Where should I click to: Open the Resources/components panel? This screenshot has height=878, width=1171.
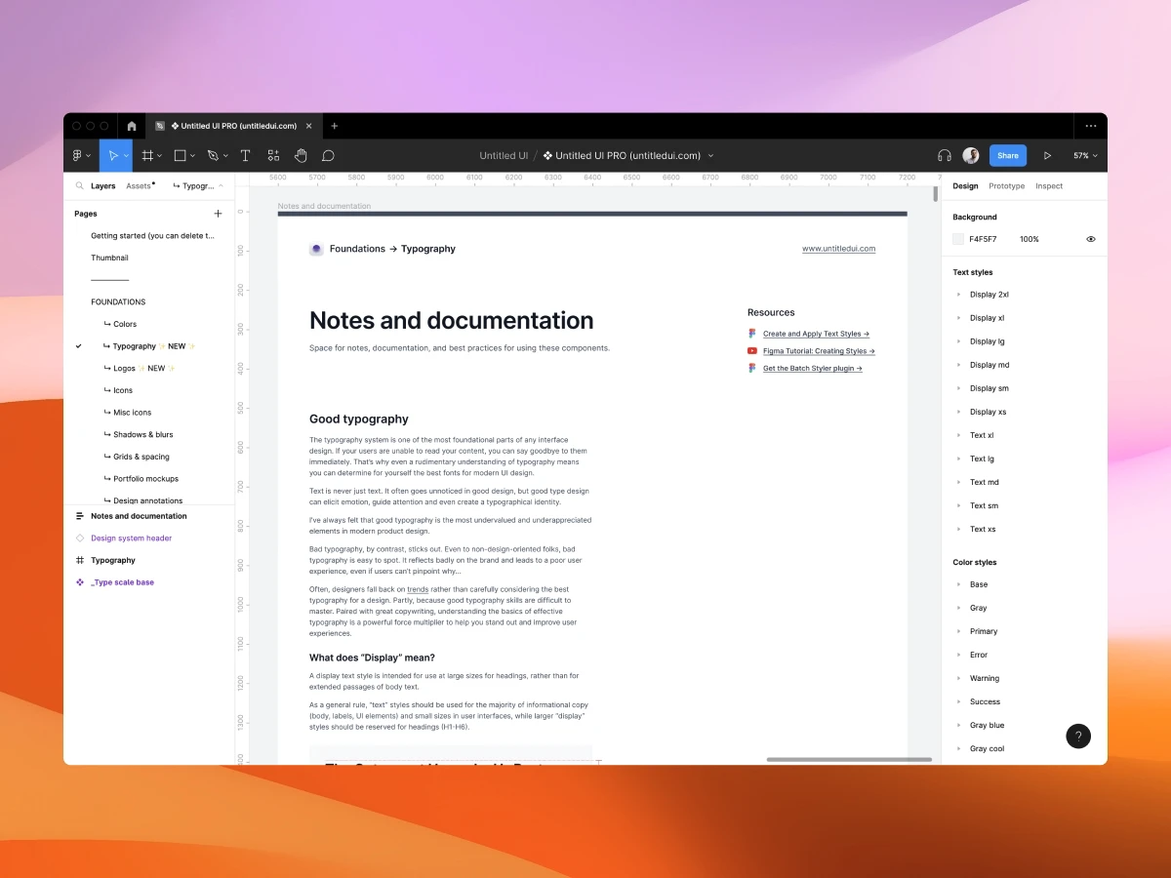(x=273, y=155)
